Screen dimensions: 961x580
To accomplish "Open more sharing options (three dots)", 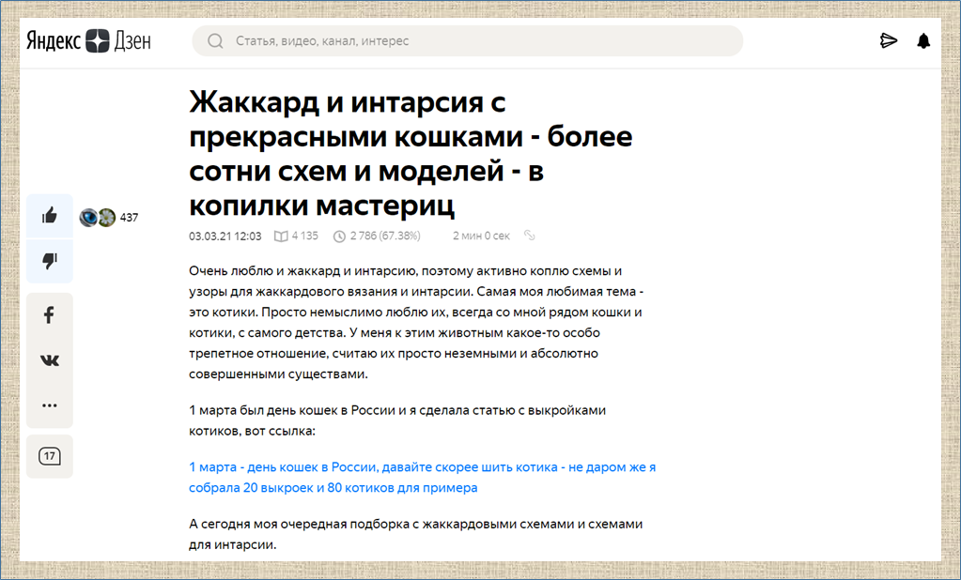I will click(50, 404).
